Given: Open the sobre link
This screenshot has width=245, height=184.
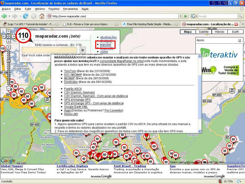Looking at the screenshot, I should click(104, 52).
